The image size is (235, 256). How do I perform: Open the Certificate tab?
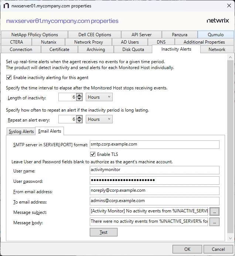point(59,49)
